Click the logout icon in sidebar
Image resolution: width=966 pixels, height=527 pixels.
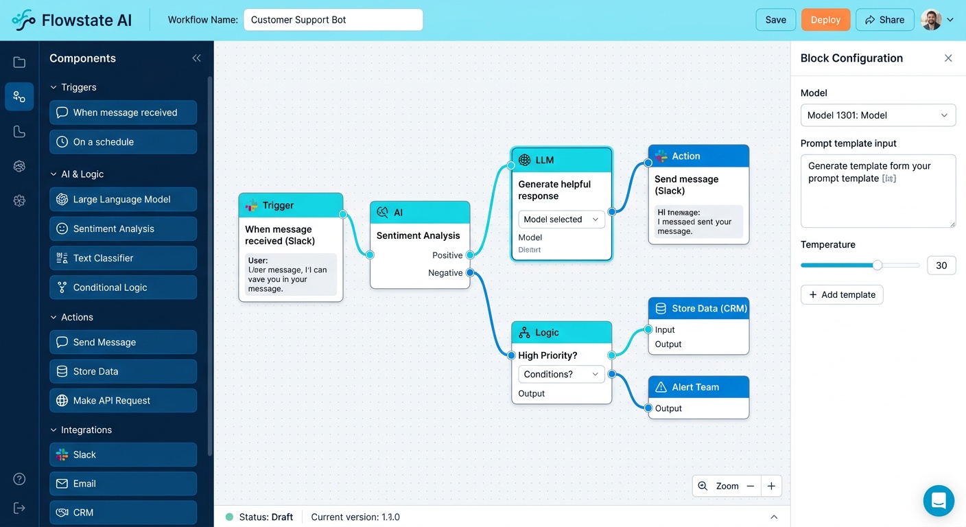pyautogui.click(x=19, y=508)
